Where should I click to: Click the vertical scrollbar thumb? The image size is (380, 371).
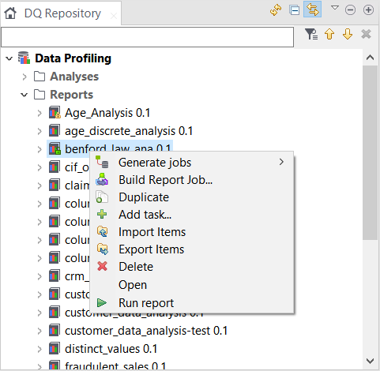[370, 152]
